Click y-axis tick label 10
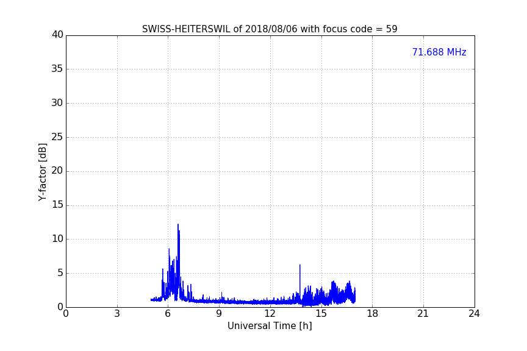The width and height of the screenshot is (527, 351). tap(57, 239)
